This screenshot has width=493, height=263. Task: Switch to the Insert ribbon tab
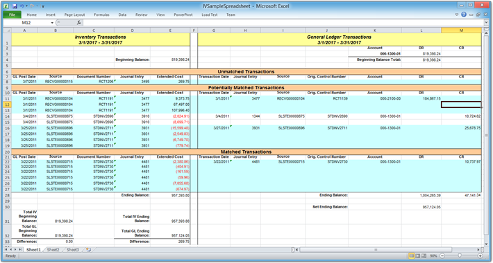point(51,15)
